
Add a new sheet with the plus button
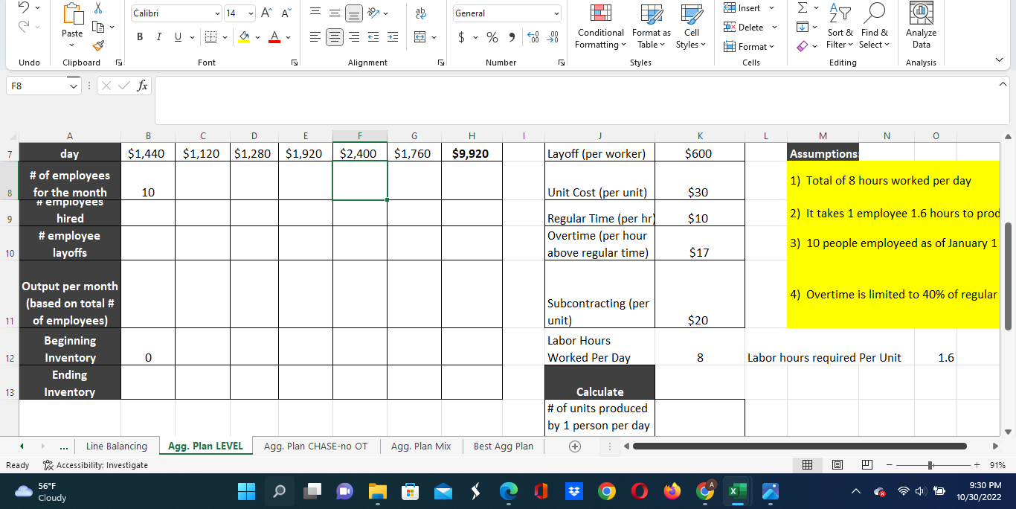click(573, 446)
